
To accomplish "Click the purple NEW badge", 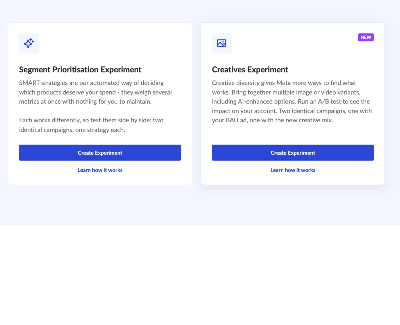I will 366,37.
